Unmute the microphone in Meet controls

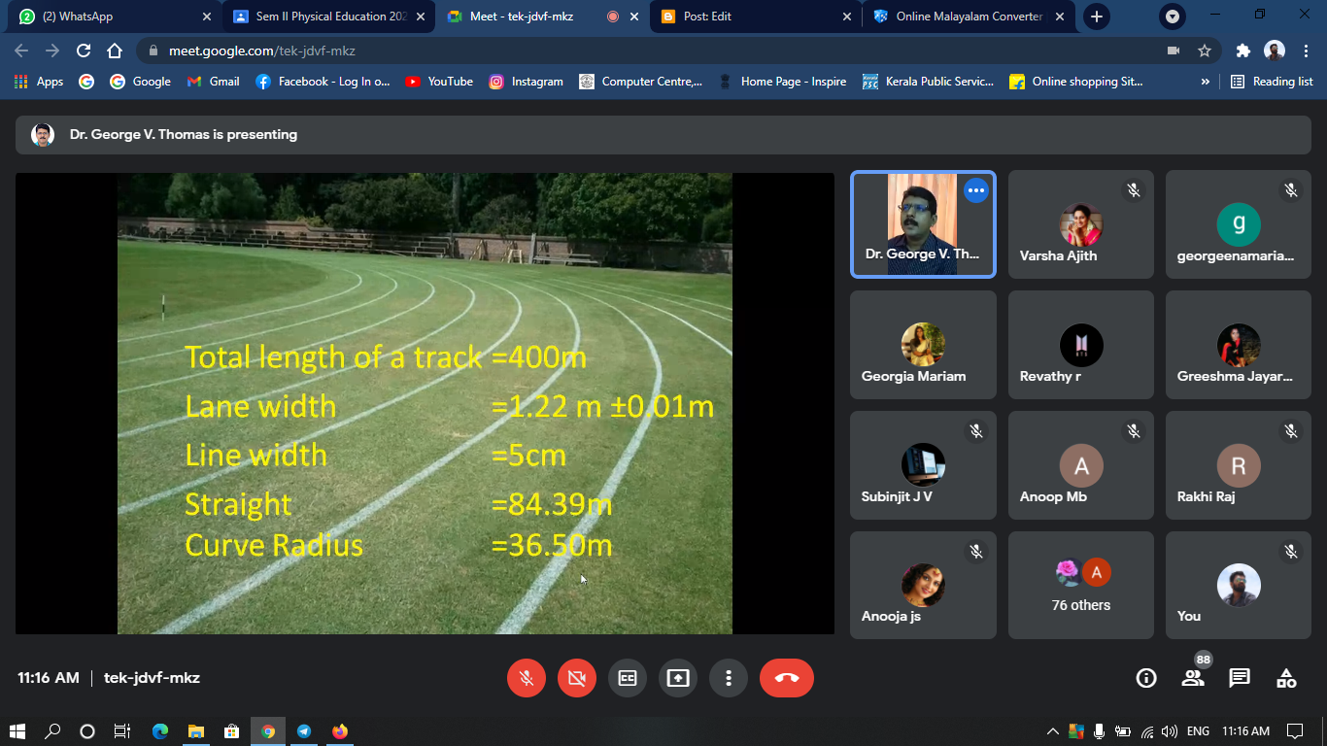point(527,678)
